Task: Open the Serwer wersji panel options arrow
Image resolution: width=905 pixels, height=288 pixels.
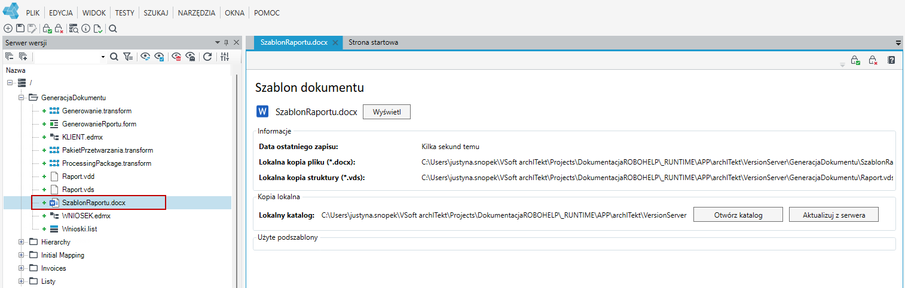Action: 218,42
